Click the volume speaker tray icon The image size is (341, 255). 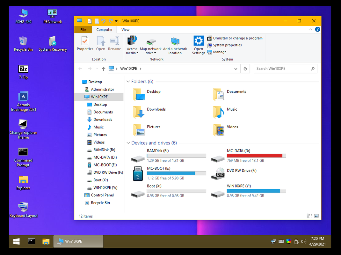pyautogui.click(x=303, y=241)
